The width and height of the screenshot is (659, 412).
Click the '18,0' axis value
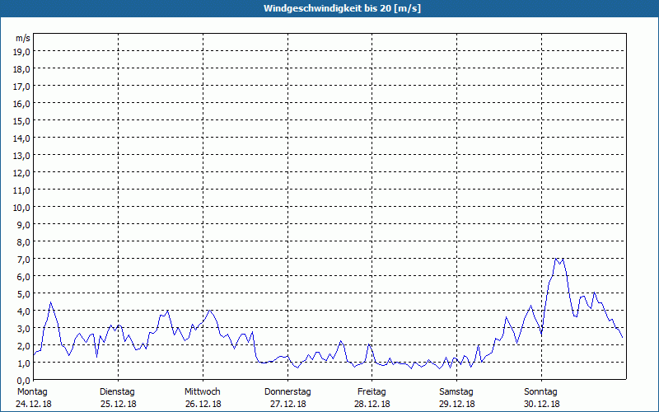22,69
